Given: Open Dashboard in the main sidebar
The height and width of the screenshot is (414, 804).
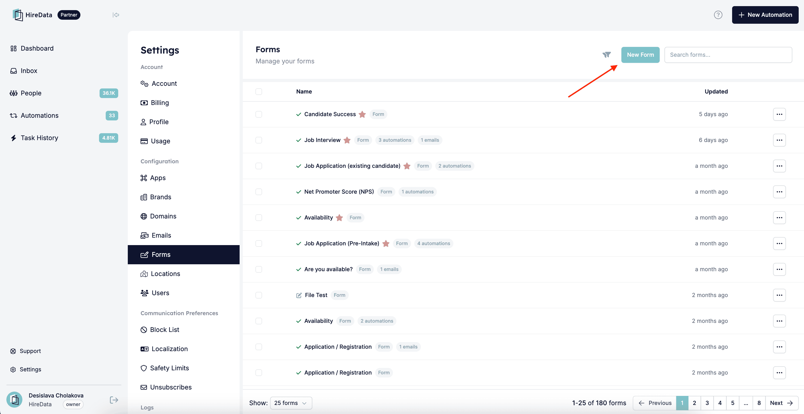Looking at the screenshot, I should click(x=31, y=48).
